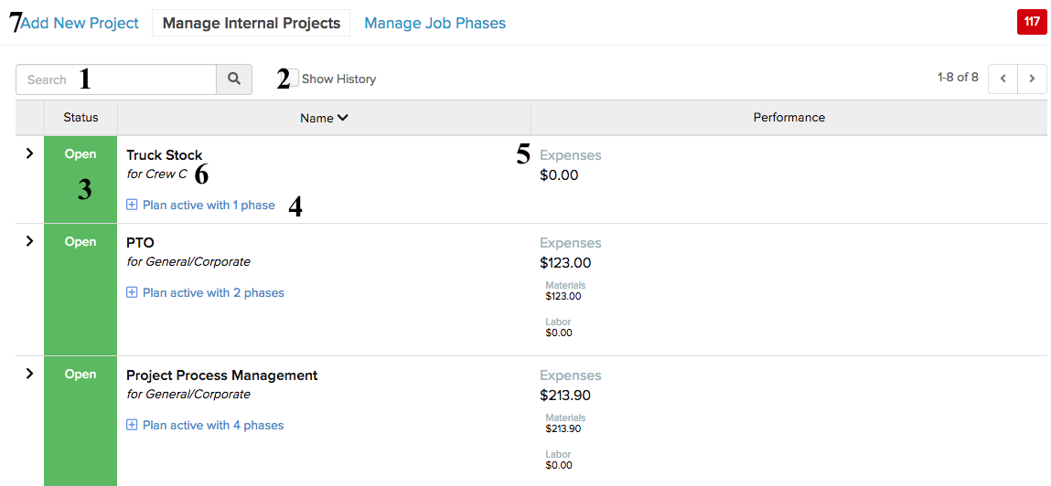Go to next page arrow
This screenshot has height=486, width=1051.
click(1032, 79)
